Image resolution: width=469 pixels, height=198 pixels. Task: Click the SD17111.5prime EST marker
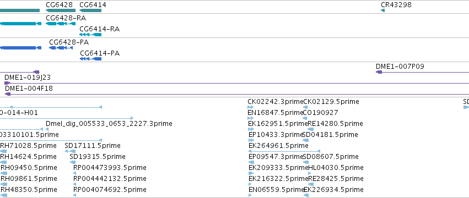pyautogui.click(x=71, y=151)
